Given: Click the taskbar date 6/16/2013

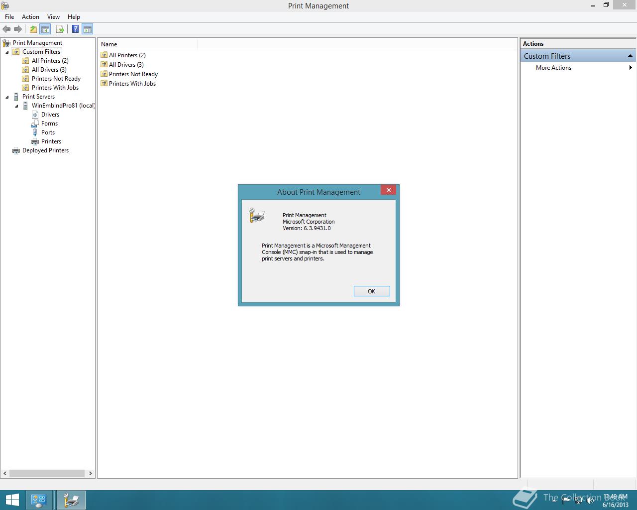Looking at the screenshot, I should (616, 505).
